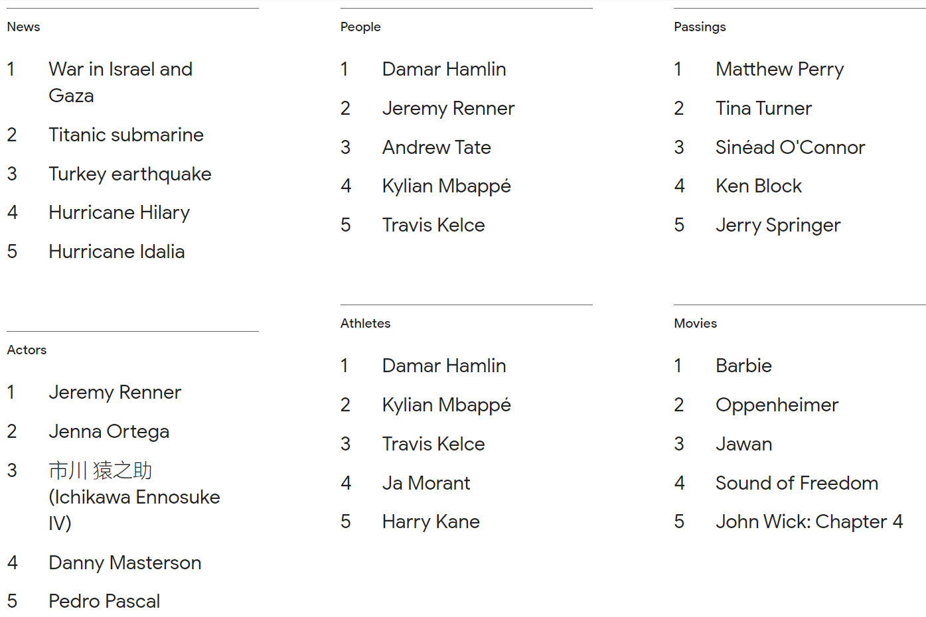Viewport: 926px width, 617px height.
Task: Click John Wick: Chapter 4 entry
Action: [x=810, y=521]
